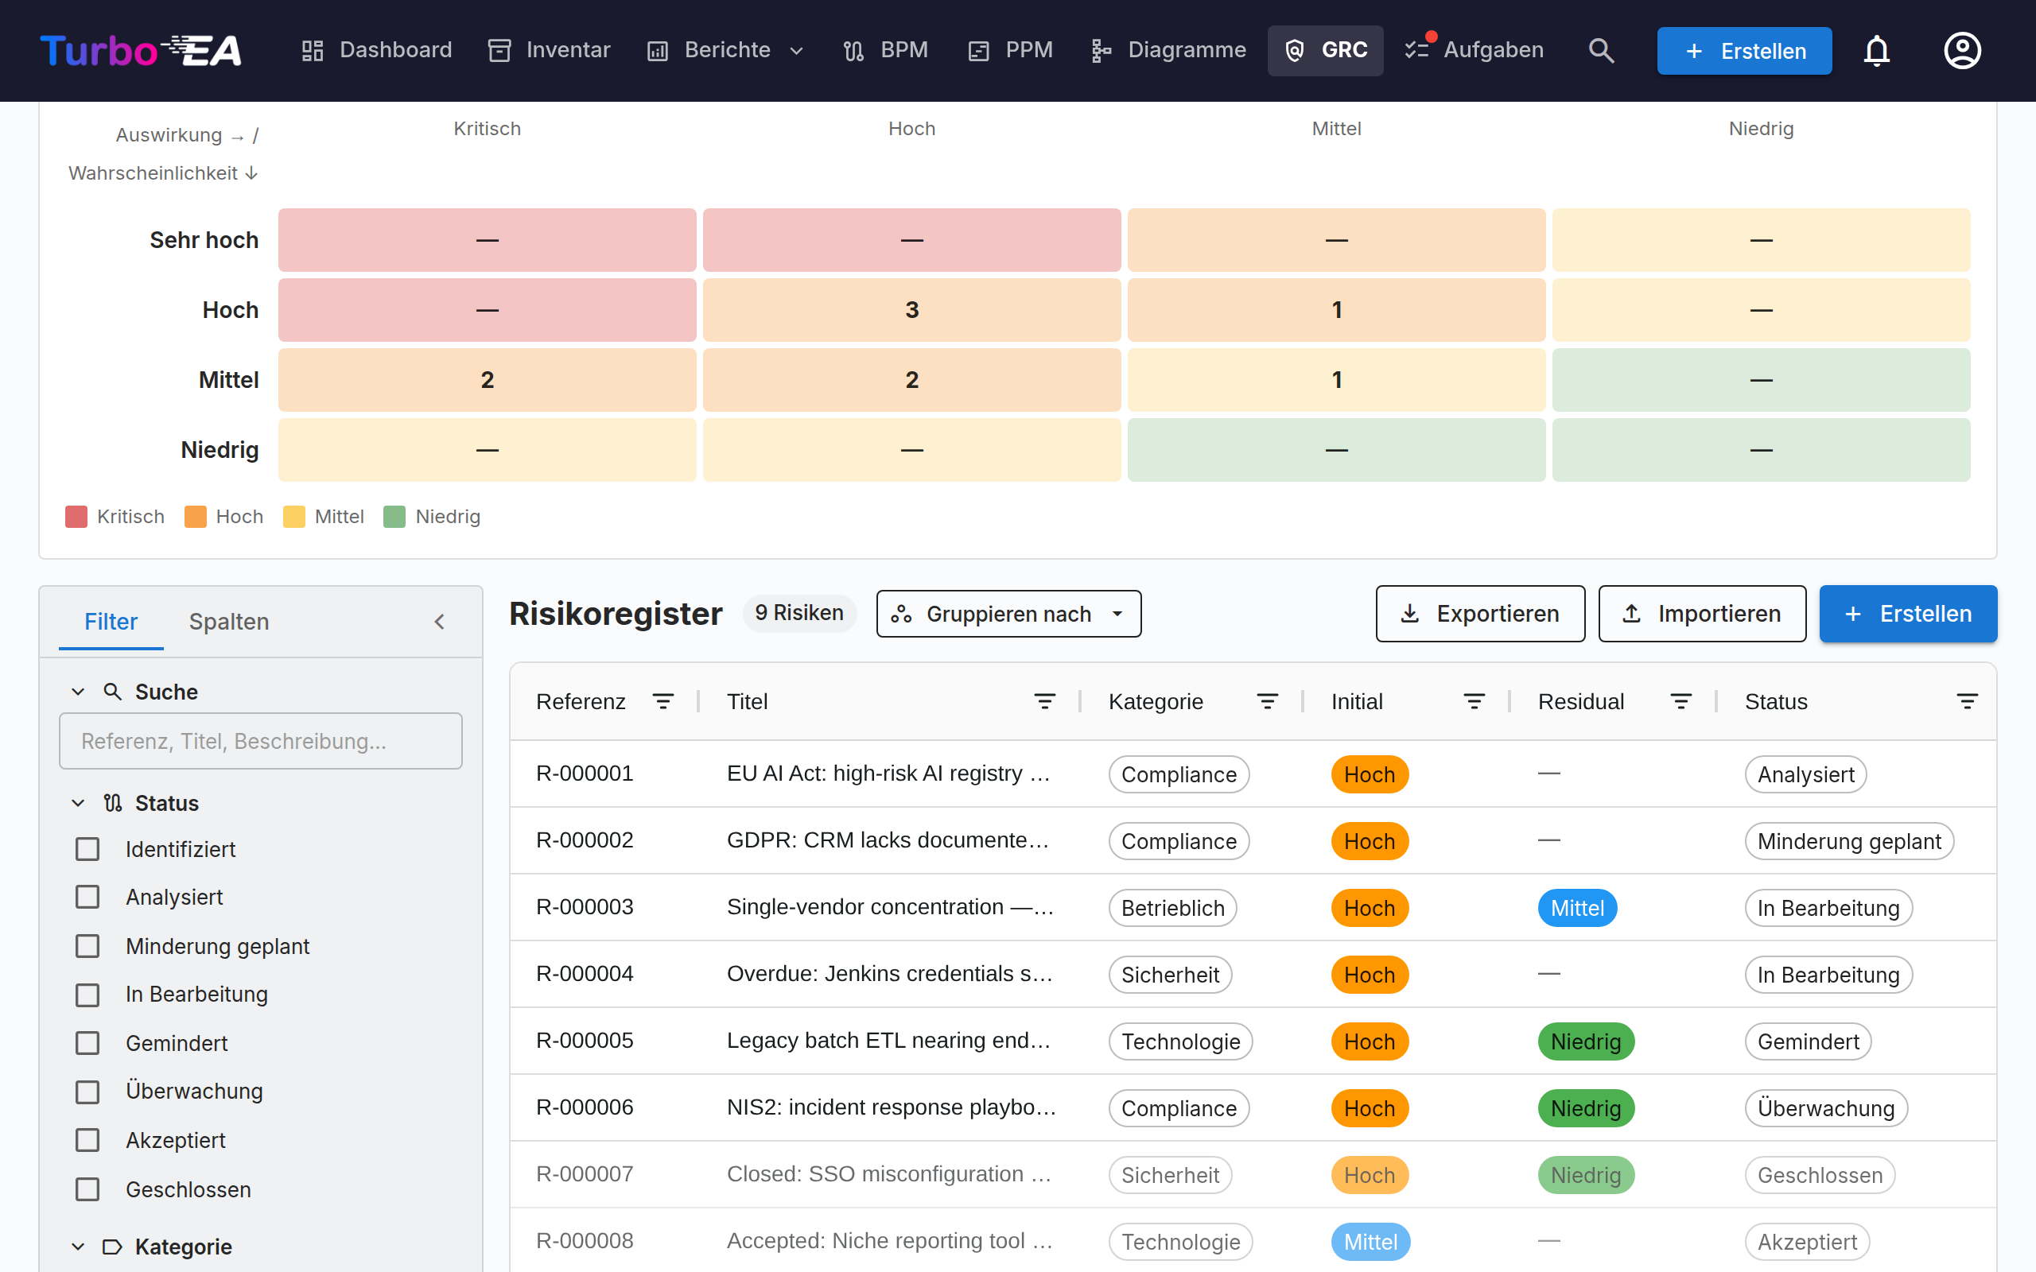Open the PPM navigation item
Screen dimensions: 2036x1272
click(1010, 50)
